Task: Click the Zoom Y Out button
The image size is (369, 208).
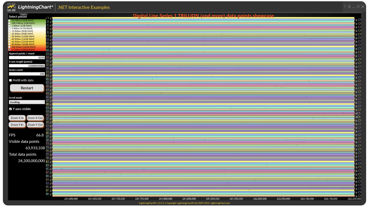Action: pyautogui.click(x=35, y=125)
